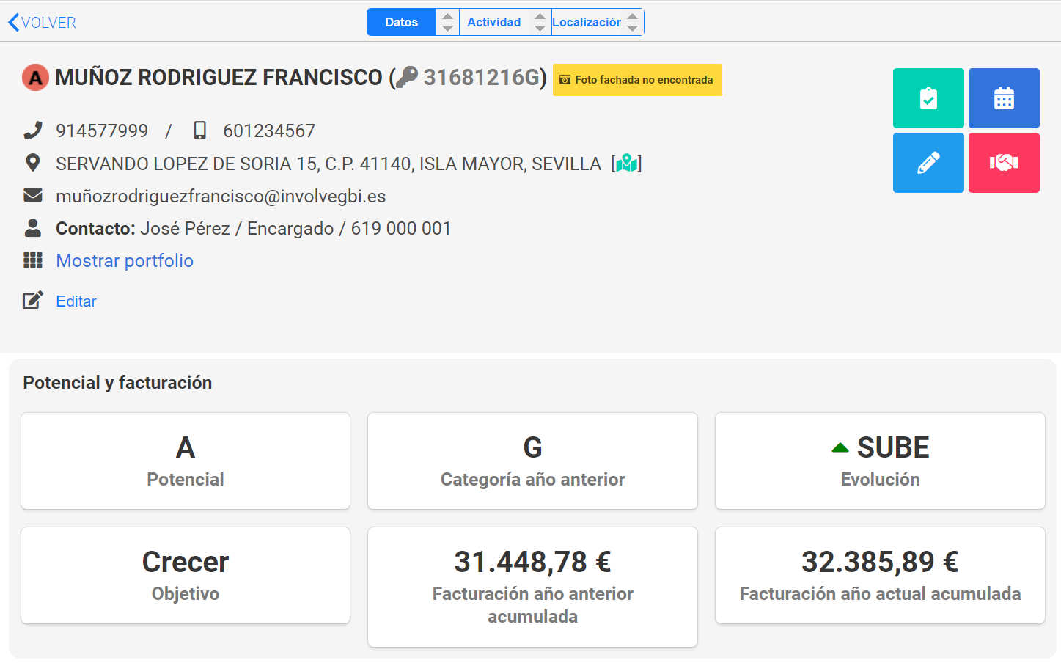
Task: Click the client name MUÑOZ RODRIGUEZ FRANCISCO
Action: tap(219, 77)
